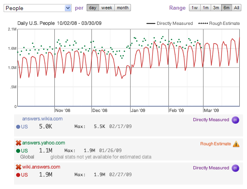Remove wiki.answers.com with red X
The width and height of the screenshot is (247, 189).
click(19, 167)
